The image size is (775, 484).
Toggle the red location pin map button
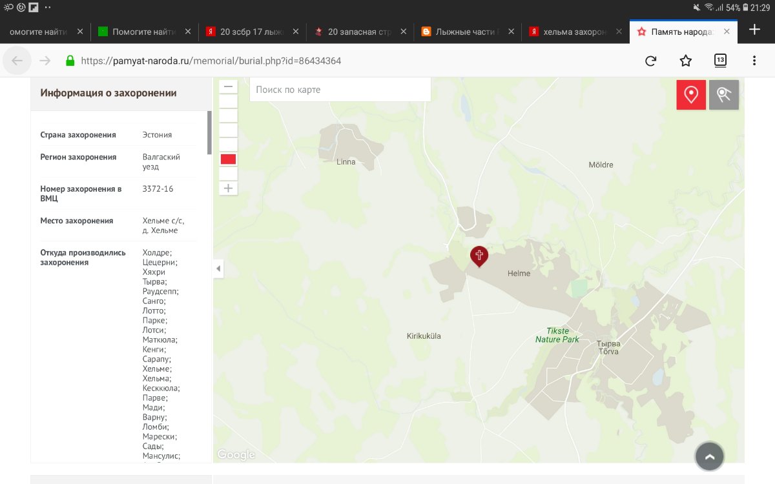point(691,95)
